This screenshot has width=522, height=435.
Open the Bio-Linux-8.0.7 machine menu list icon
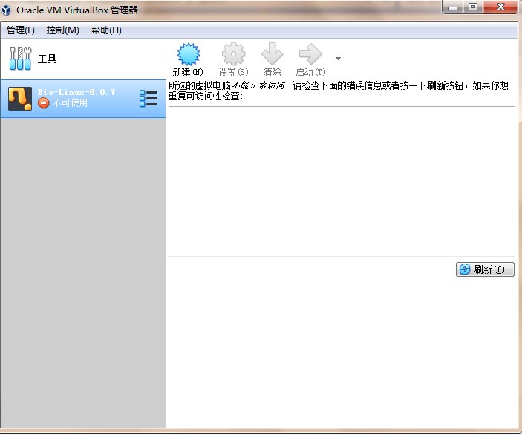click(x=149, y=99)
